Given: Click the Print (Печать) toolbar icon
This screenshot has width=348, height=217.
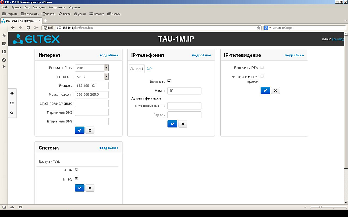Looking at the screenshot, I should pos(48,14).
